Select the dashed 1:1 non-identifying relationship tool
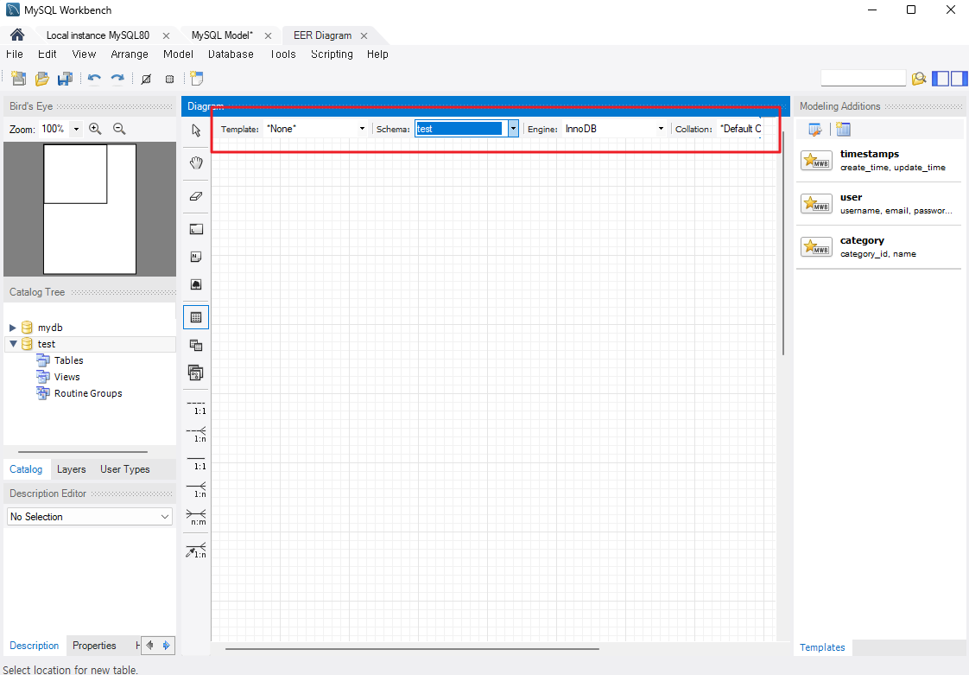The height and width of the screenshot is (675, 969). (197, 407)
